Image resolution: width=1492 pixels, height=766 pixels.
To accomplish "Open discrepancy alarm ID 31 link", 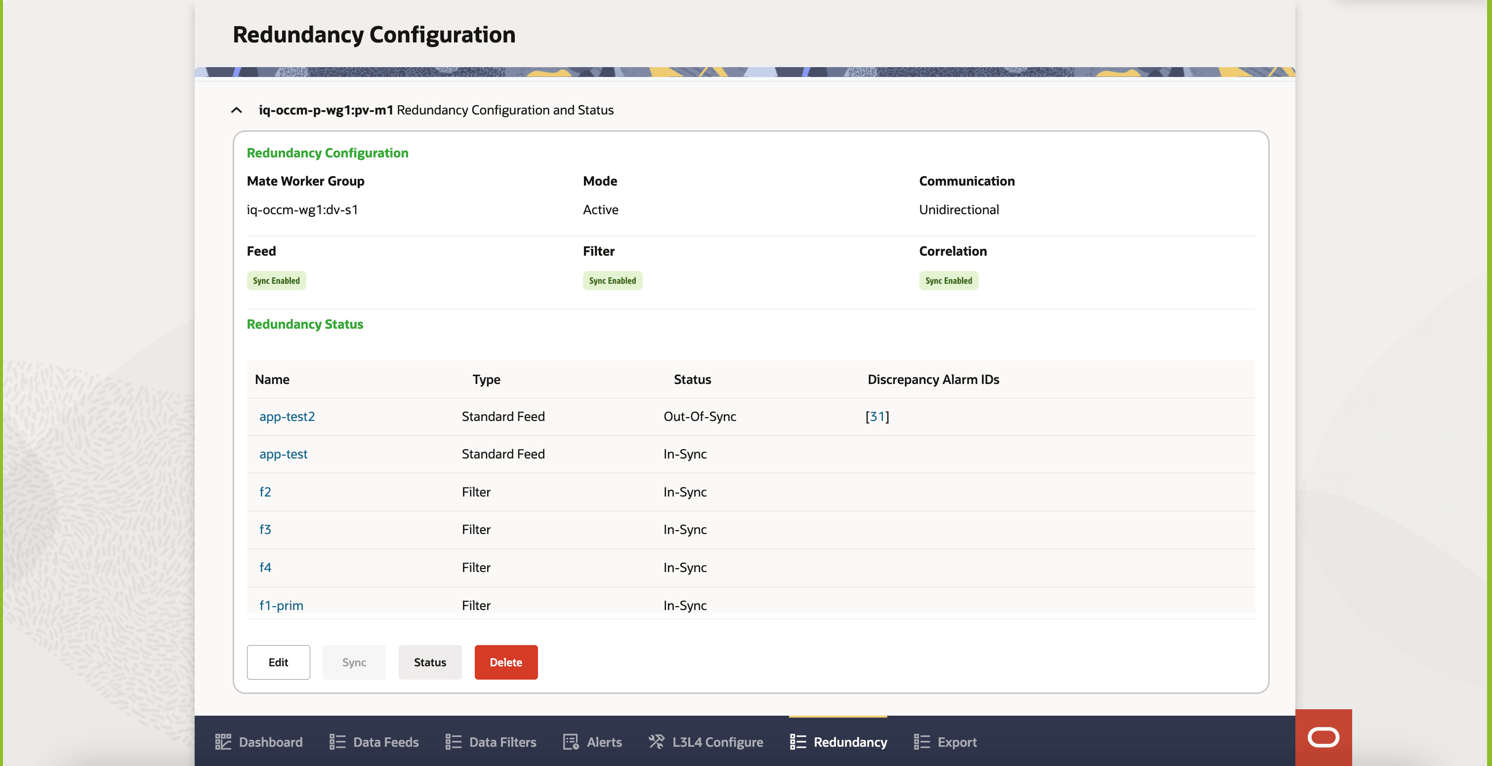I will [x=877, y=417].
